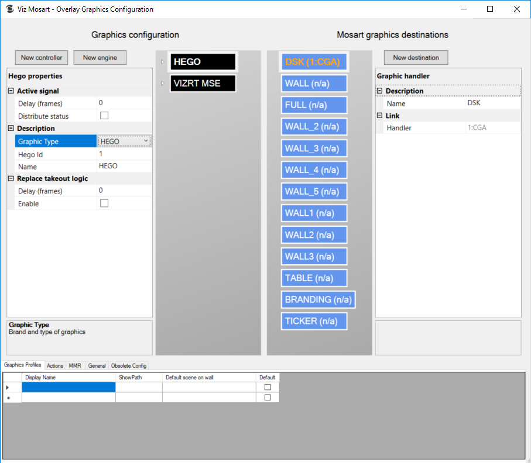Enable the Replace takeout logic checkbox
The width and height of the screenshot is (531, 463).
point(104,203)
